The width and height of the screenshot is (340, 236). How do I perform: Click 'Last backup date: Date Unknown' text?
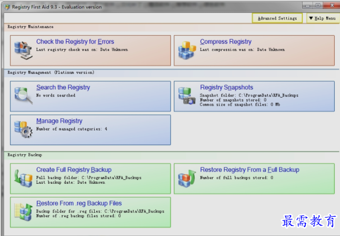[x=70, y=183]
